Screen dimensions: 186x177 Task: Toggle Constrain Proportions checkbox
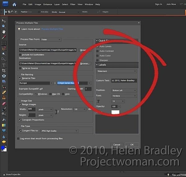pos(20,120)
